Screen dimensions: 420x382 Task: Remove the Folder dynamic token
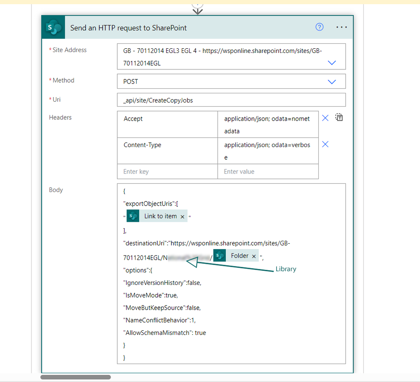pos(254,256)
